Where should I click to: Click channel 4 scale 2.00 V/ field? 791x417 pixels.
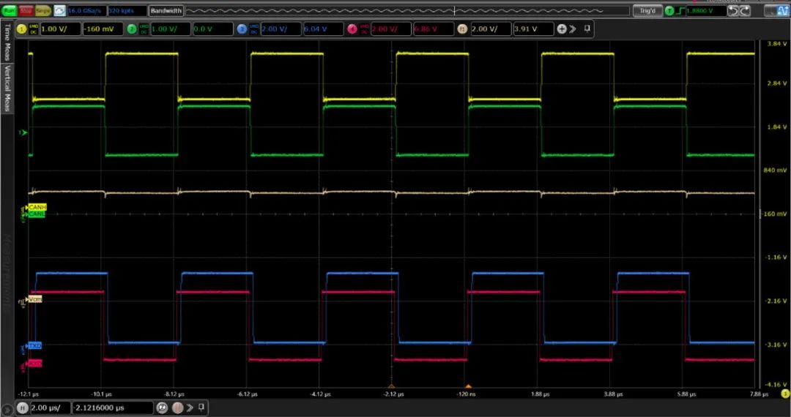(x=391, y=29)
